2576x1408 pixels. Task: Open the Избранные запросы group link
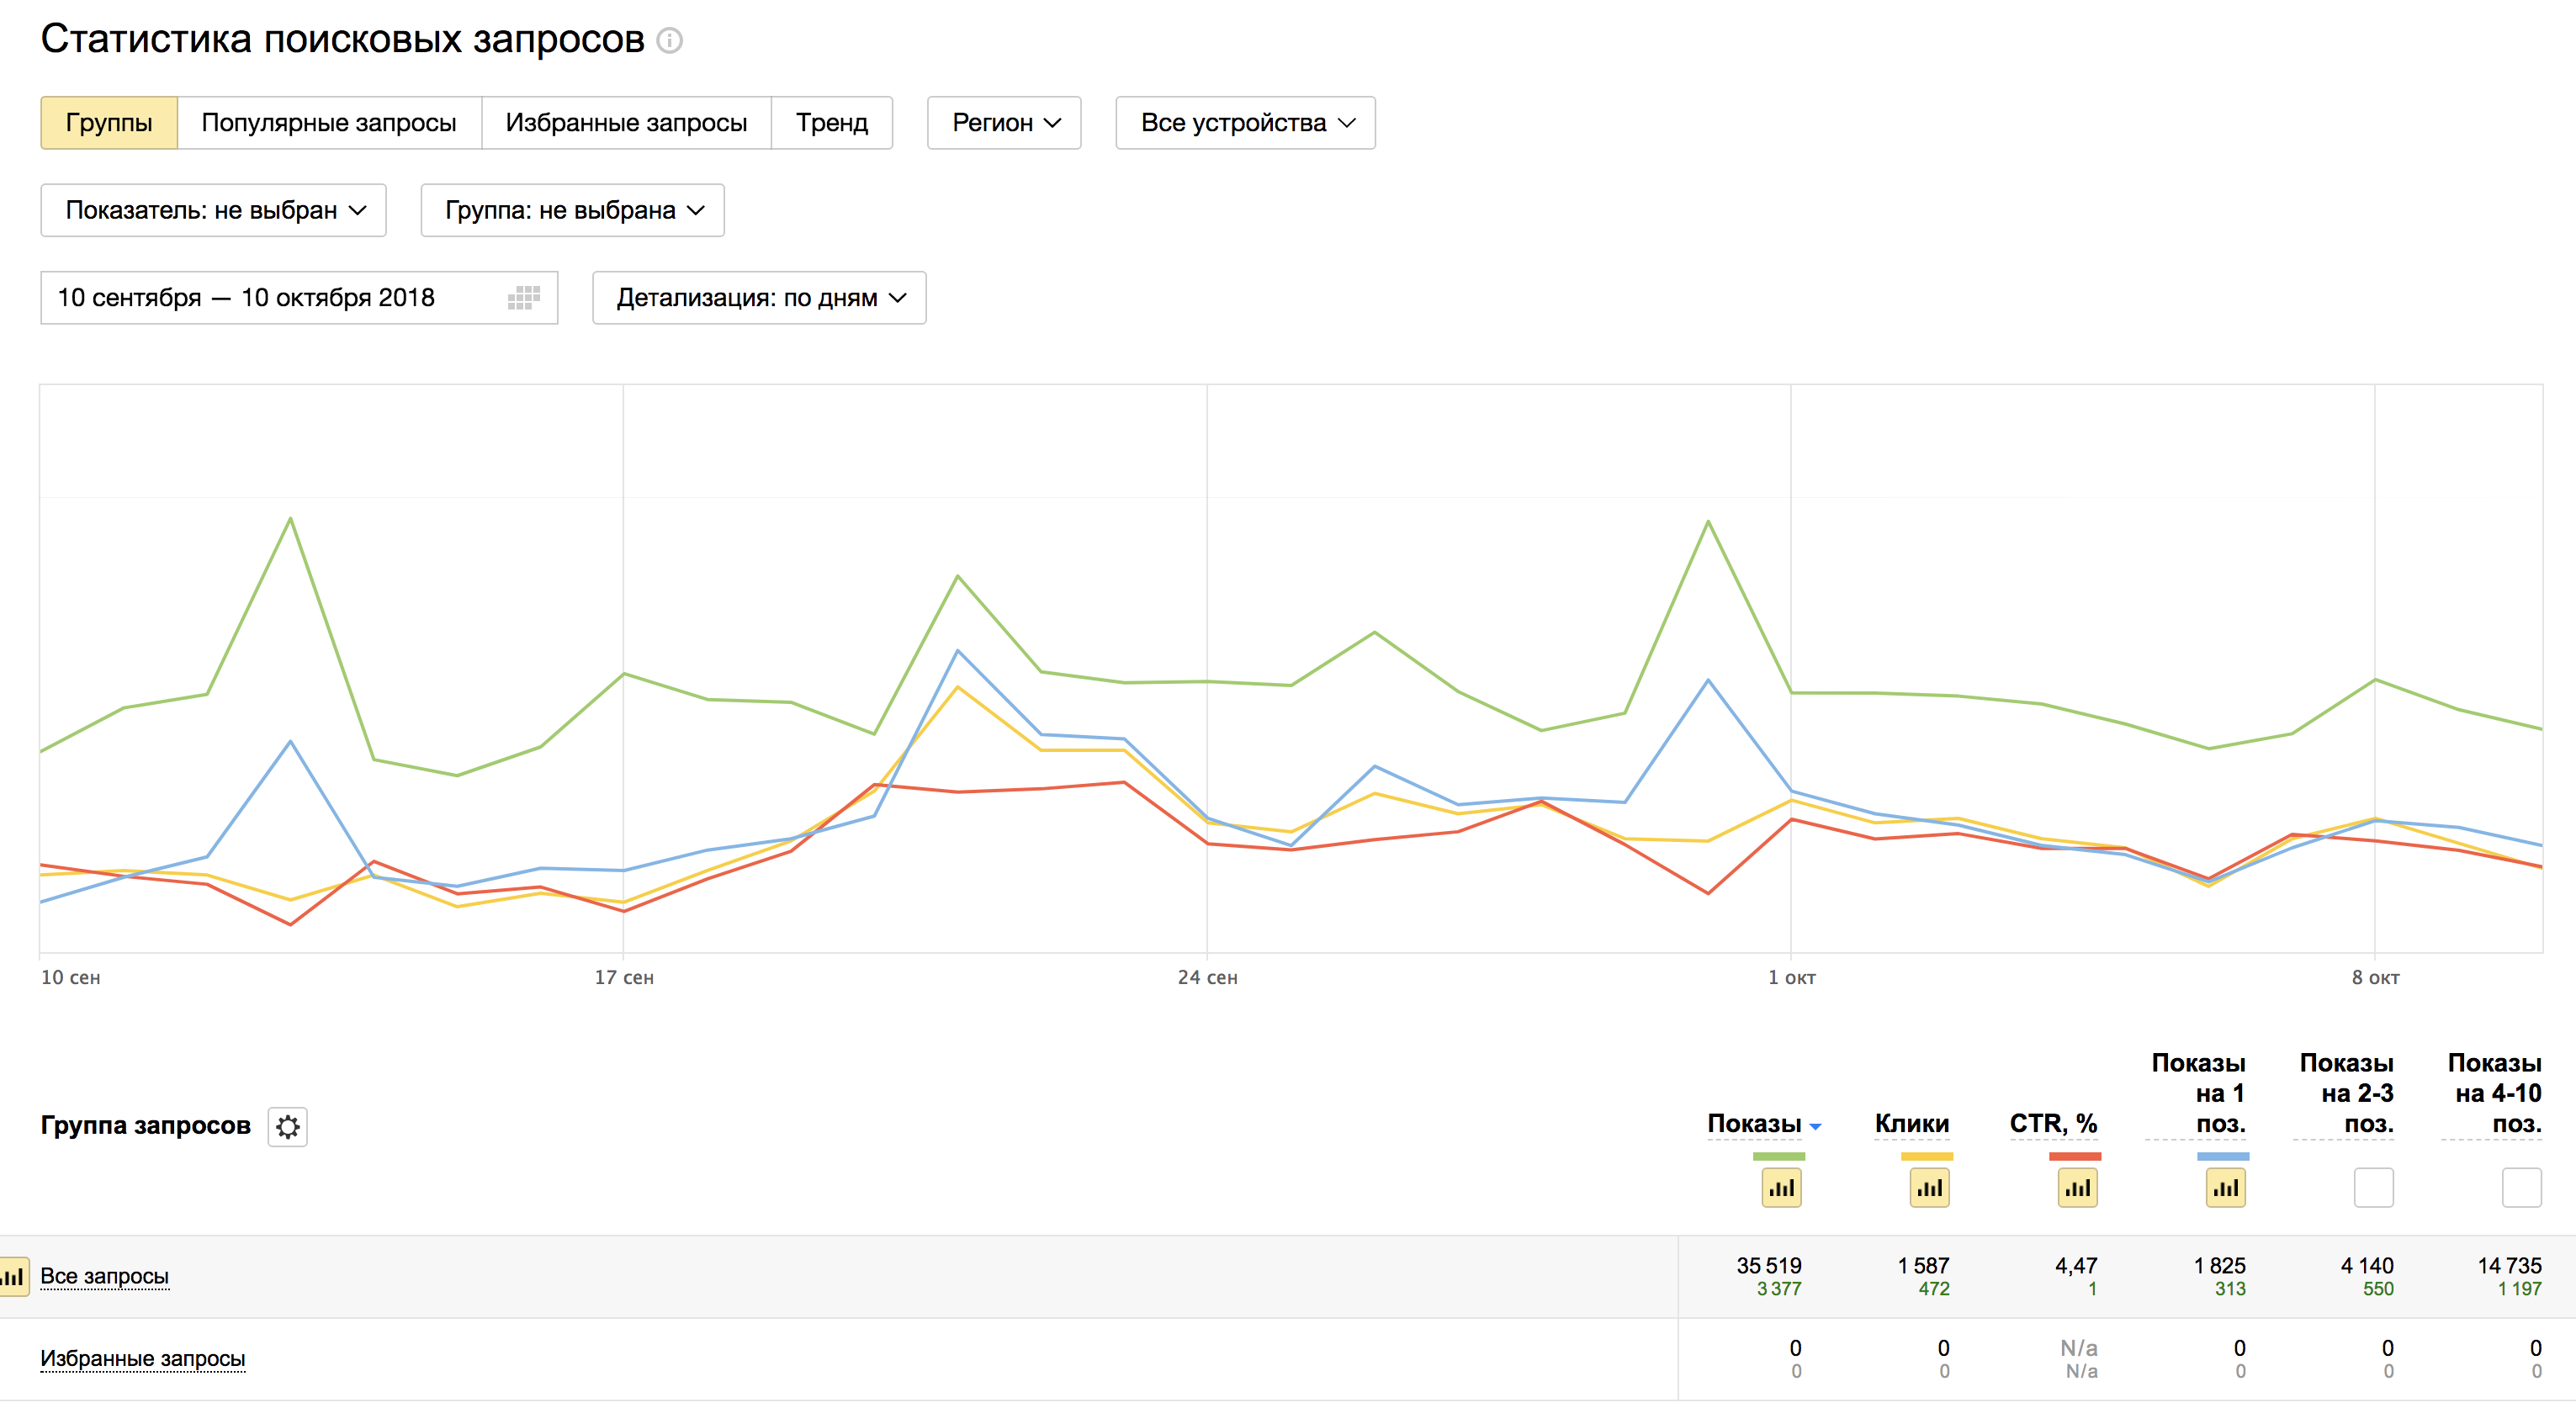pos(142,1359)
